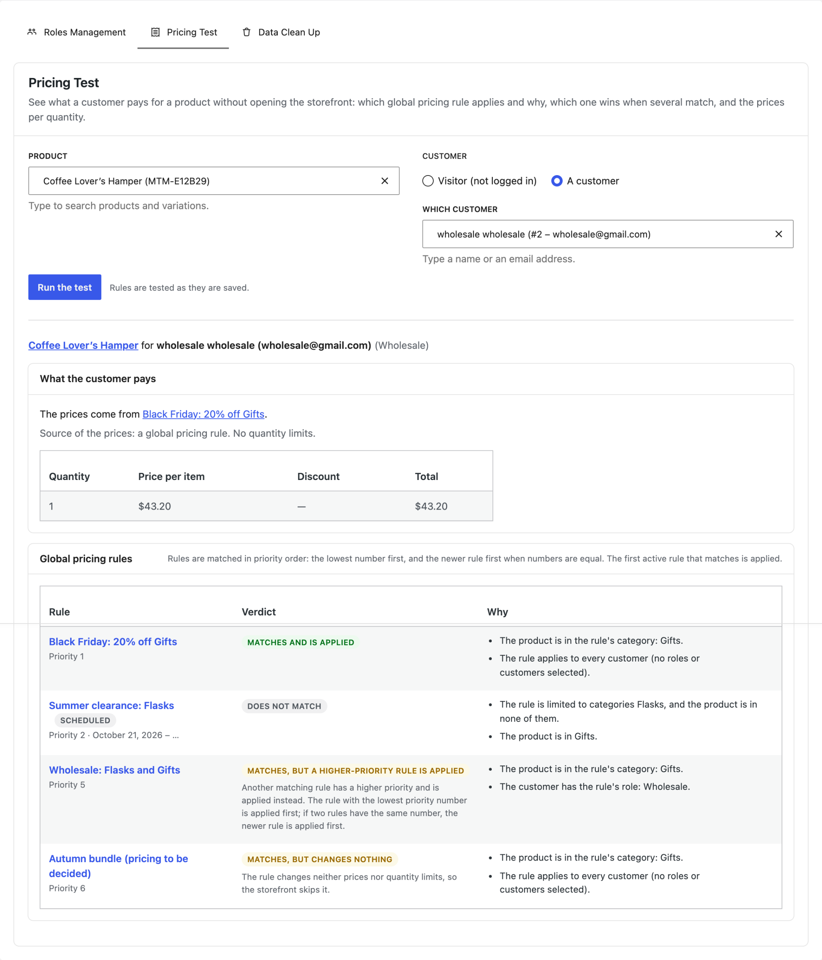The width and height of the screenshot is (822, 960).
Task: Click the (Wholesale) role label after customer name
Action: [x=401, y=345]
